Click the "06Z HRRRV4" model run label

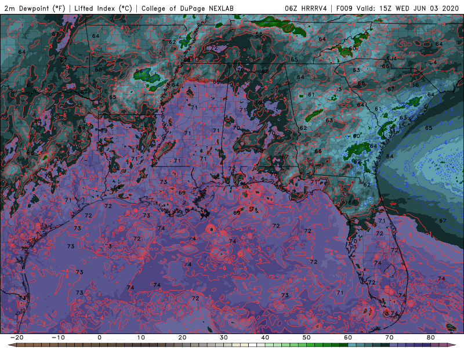point(306,9)
